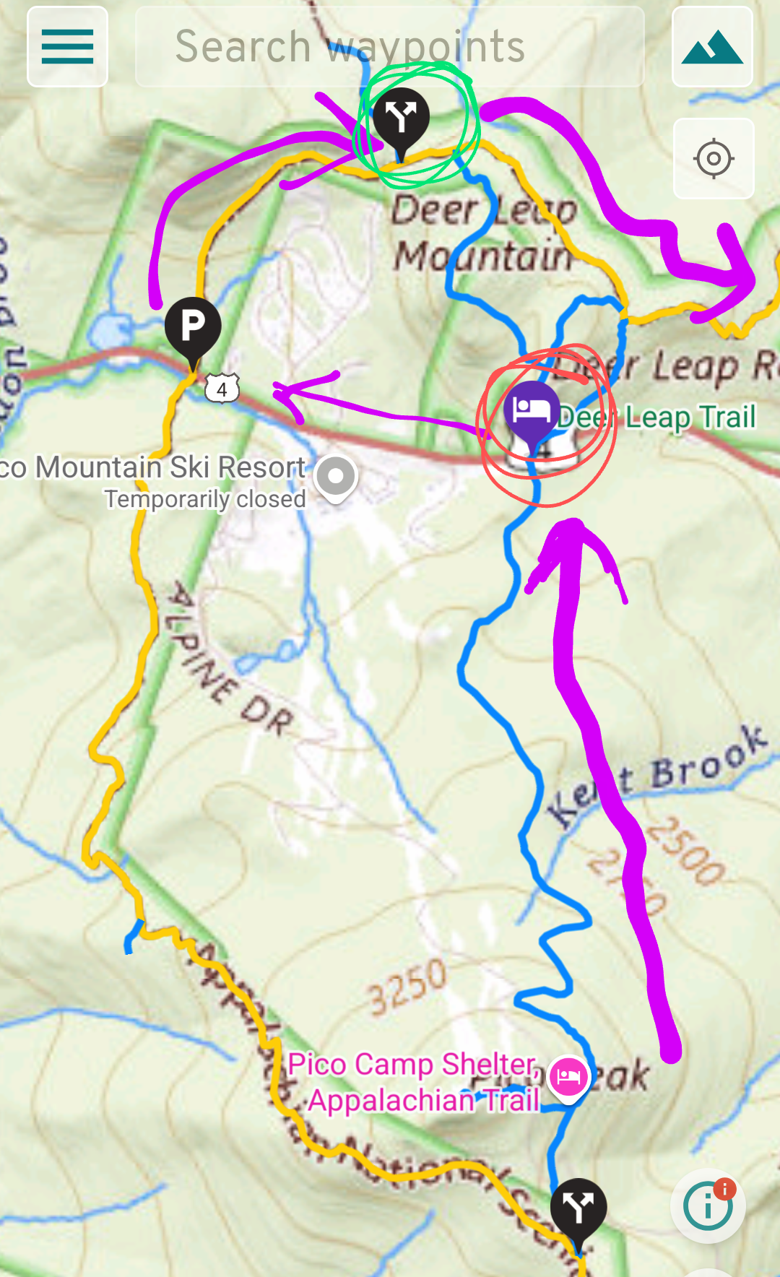Open the hamburger menu
The height and width of the screenshot is (1277, 780).
click(x=67, y=47)
